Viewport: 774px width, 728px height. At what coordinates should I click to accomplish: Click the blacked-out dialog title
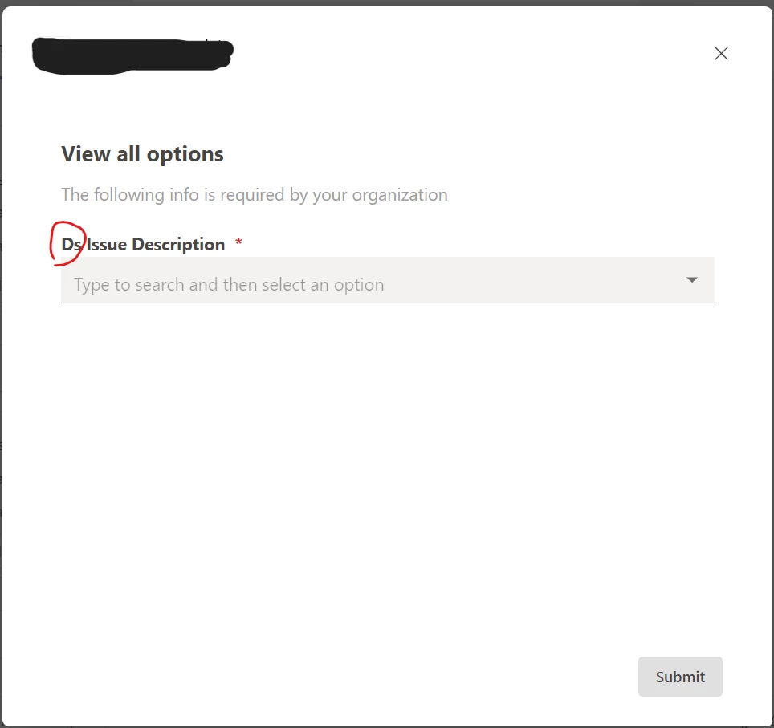click(x=132, y=55)
